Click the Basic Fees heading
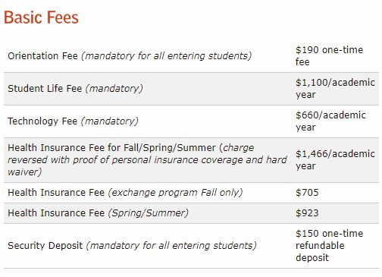This screenshot has width=382, height=277. point(41,17)
